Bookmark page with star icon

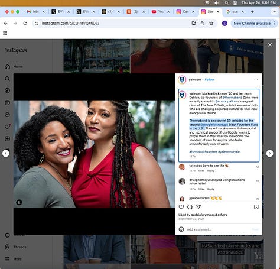click(211, 23)
